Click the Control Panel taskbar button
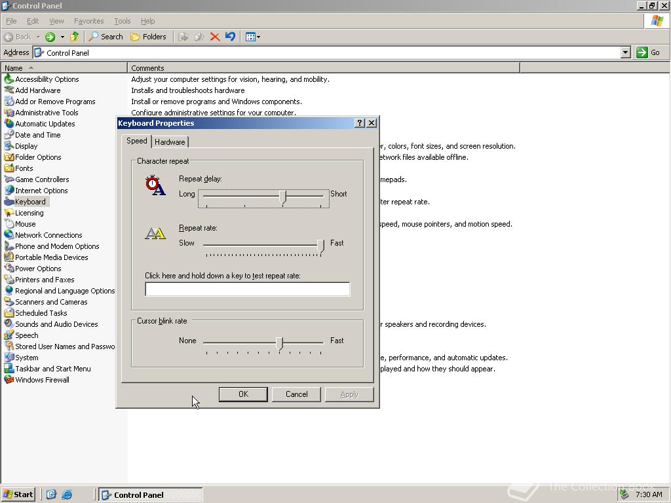Viewport: 671px width, 503px height. [x=151, y=495]
